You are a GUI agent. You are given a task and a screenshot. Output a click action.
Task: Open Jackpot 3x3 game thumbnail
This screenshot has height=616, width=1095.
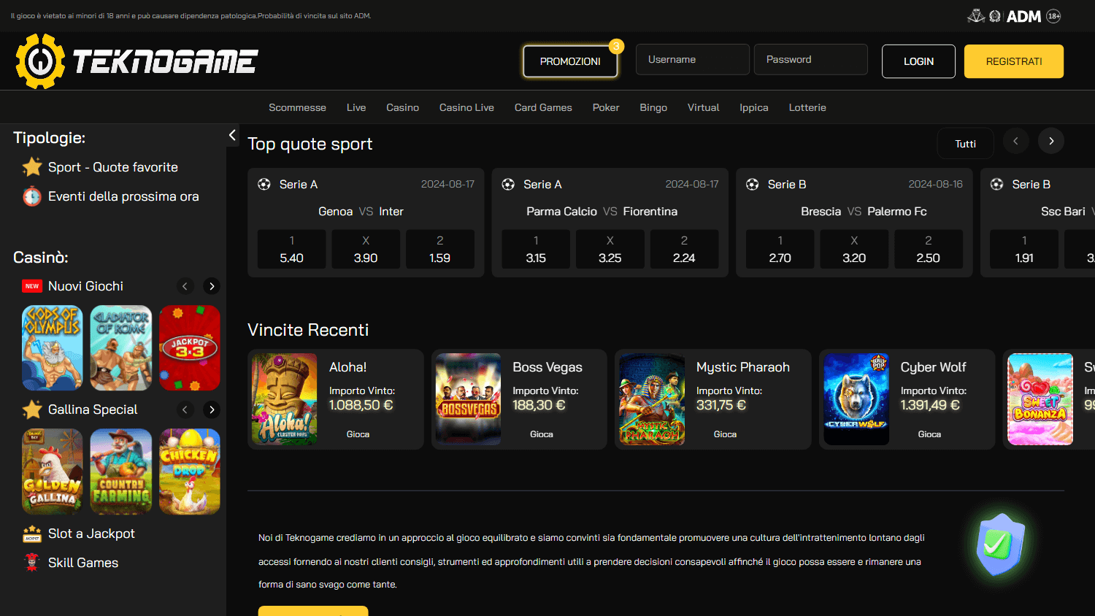pyautogui.click(x=190, y=348)
